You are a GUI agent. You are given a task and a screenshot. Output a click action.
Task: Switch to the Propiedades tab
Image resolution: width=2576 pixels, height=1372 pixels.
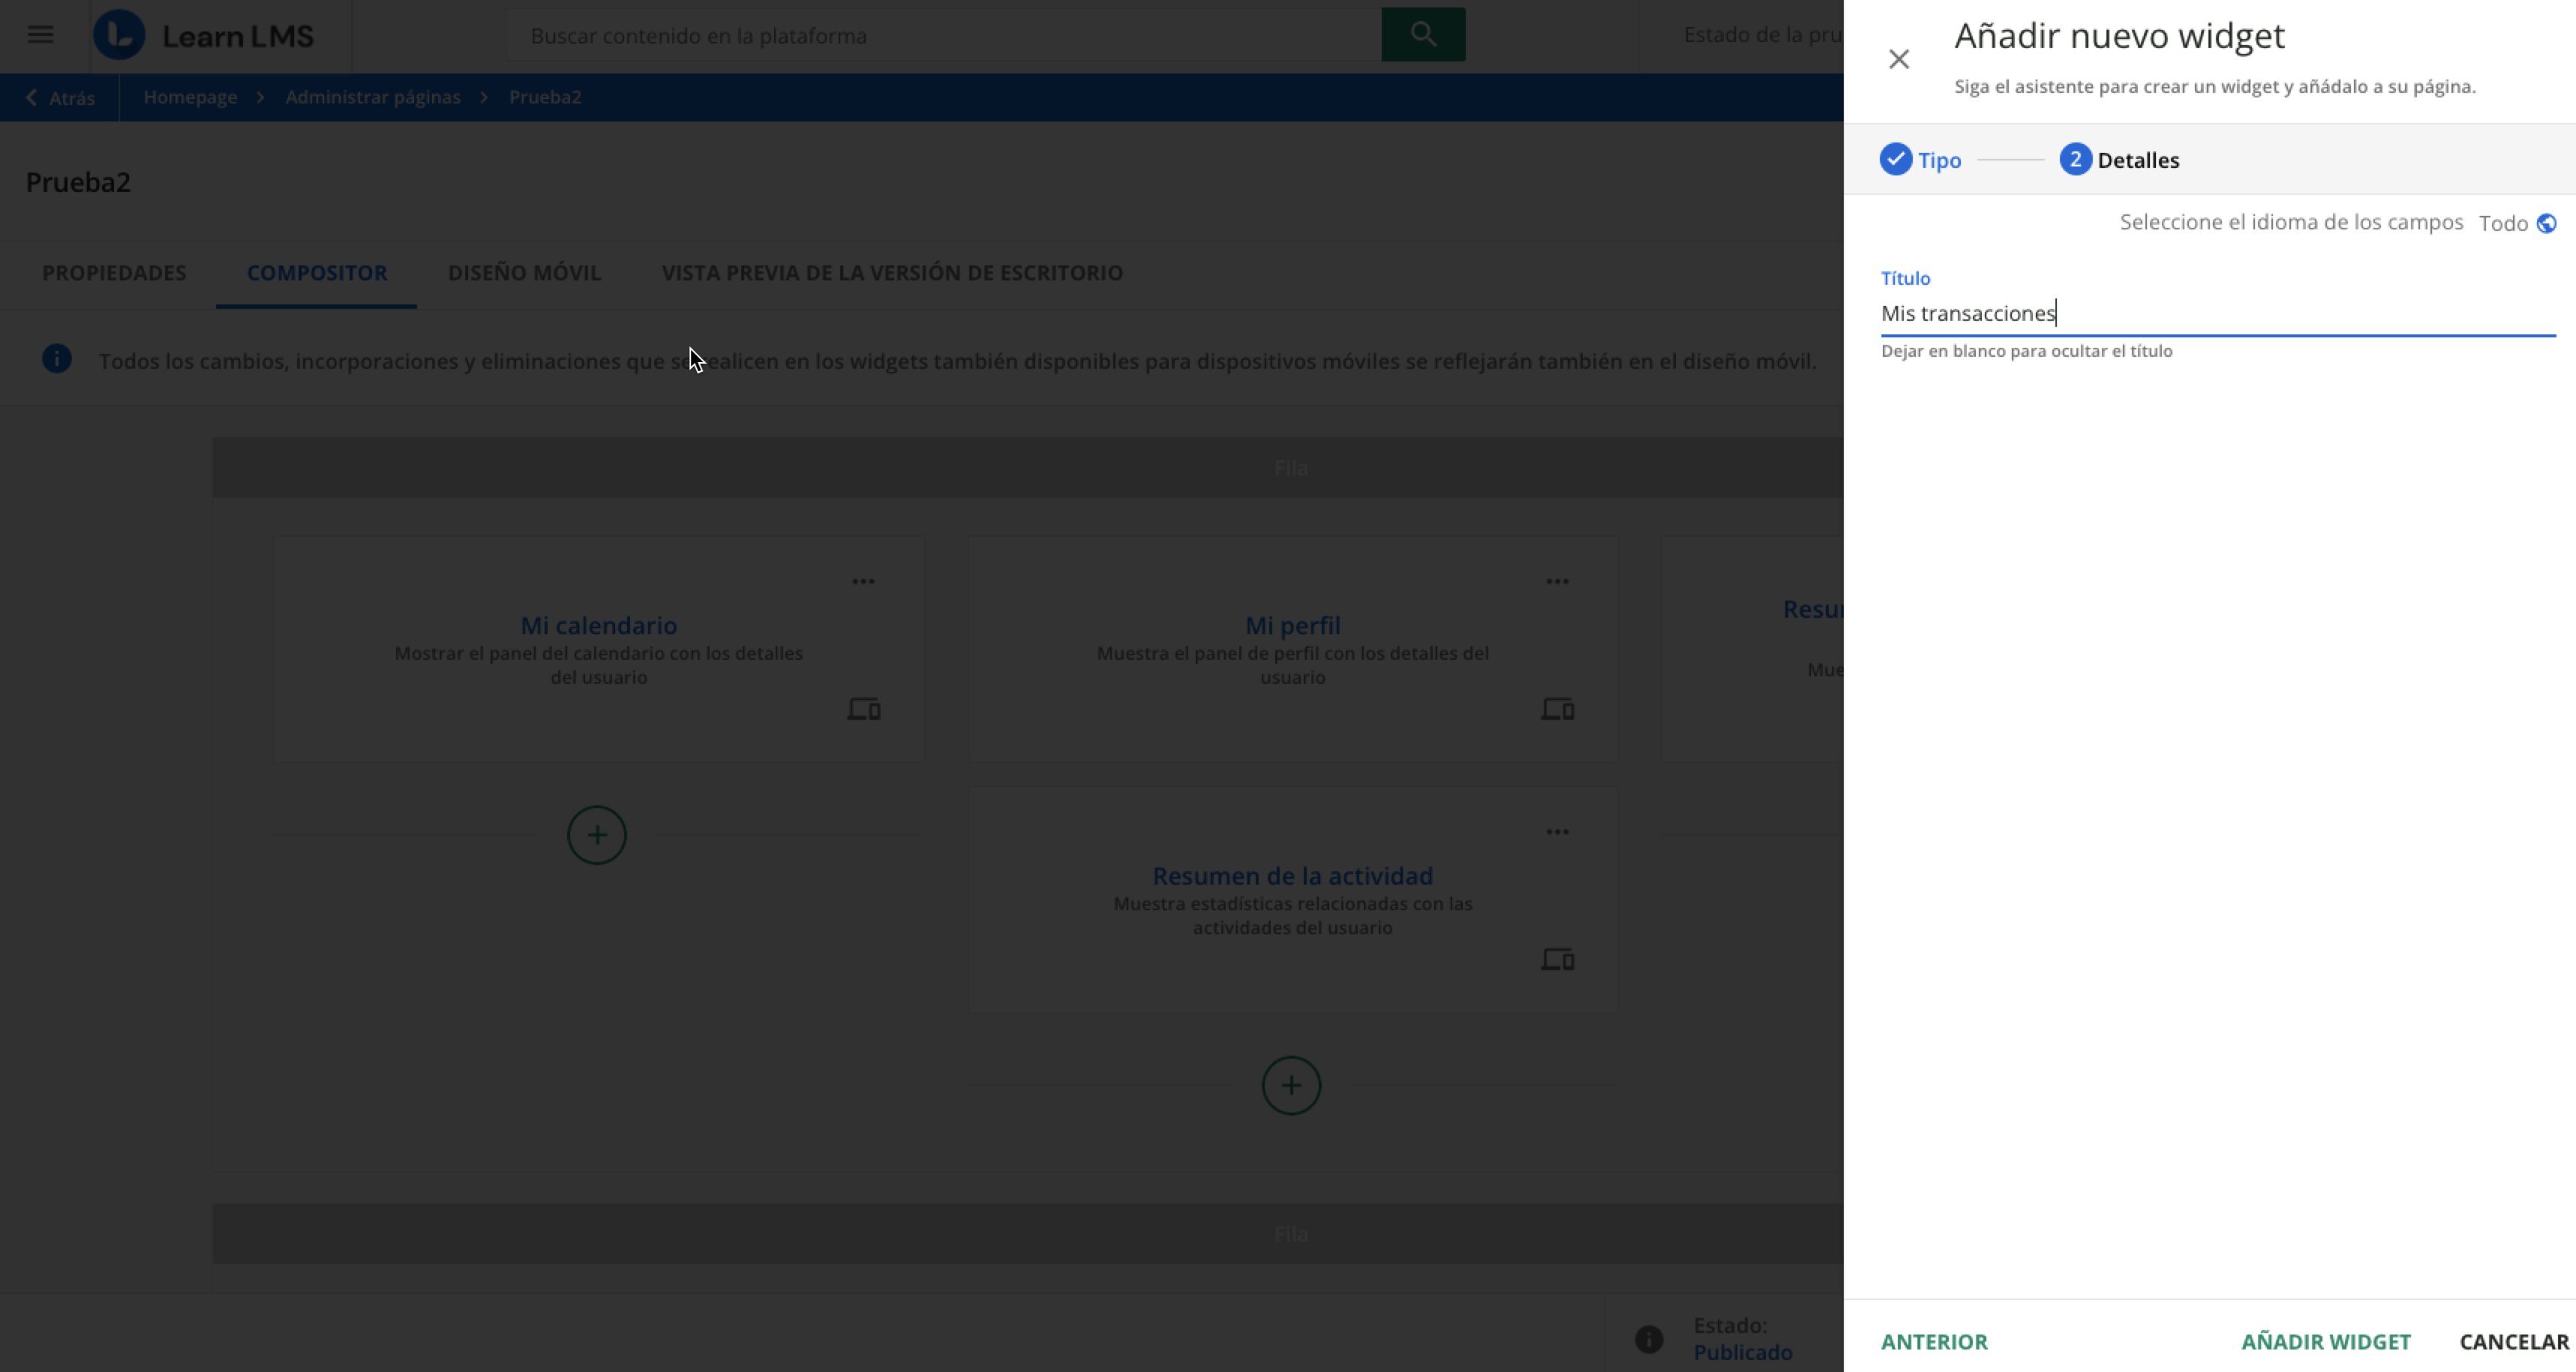click(114, 273)
